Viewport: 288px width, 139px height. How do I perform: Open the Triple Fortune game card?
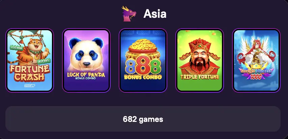200,60
